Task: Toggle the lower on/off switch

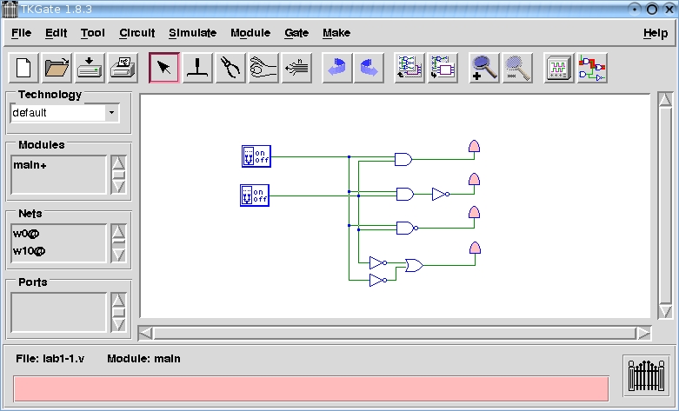Action: (x=255, y=196)
